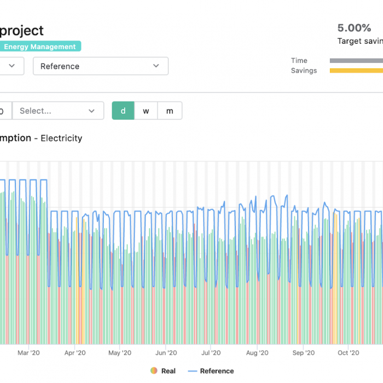Click the gray Time progress bar
This screenshot has height=383, width=383.
click(356, 61)
